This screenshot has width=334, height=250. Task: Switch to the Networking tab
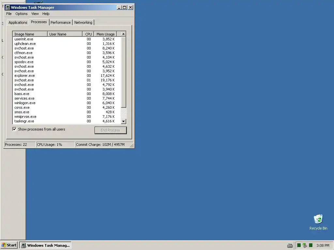pos(83,22)
